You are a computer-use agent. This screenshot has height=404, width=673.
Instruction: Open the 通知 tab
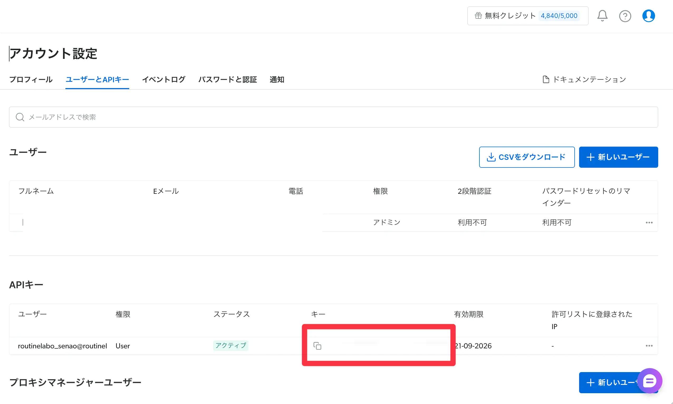pos(277,79)
